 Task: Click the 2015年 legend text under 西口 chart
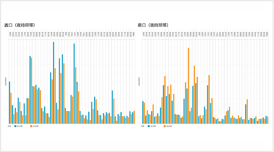pos(19,126)
